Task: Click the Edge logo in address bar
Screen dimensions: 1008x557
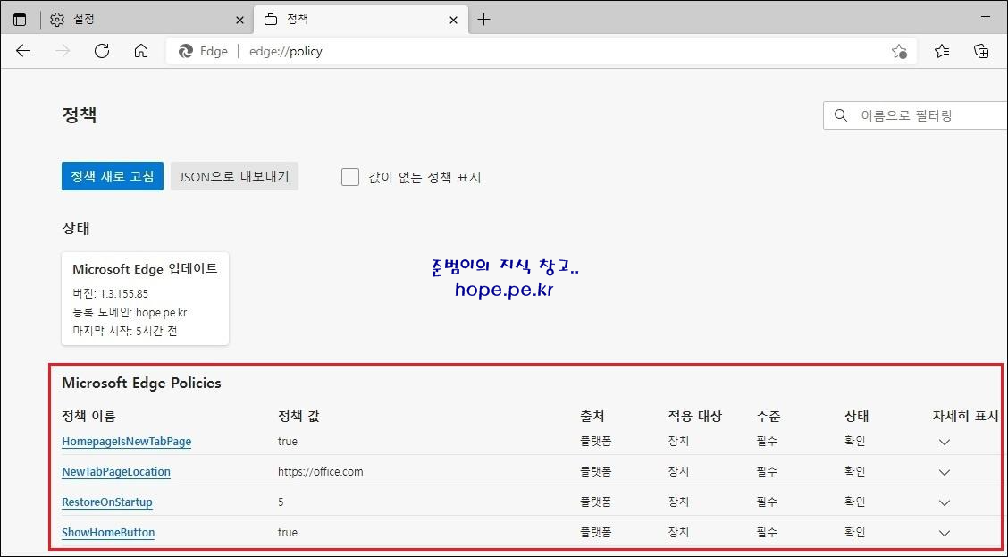Action: click(x=186, y=52)
